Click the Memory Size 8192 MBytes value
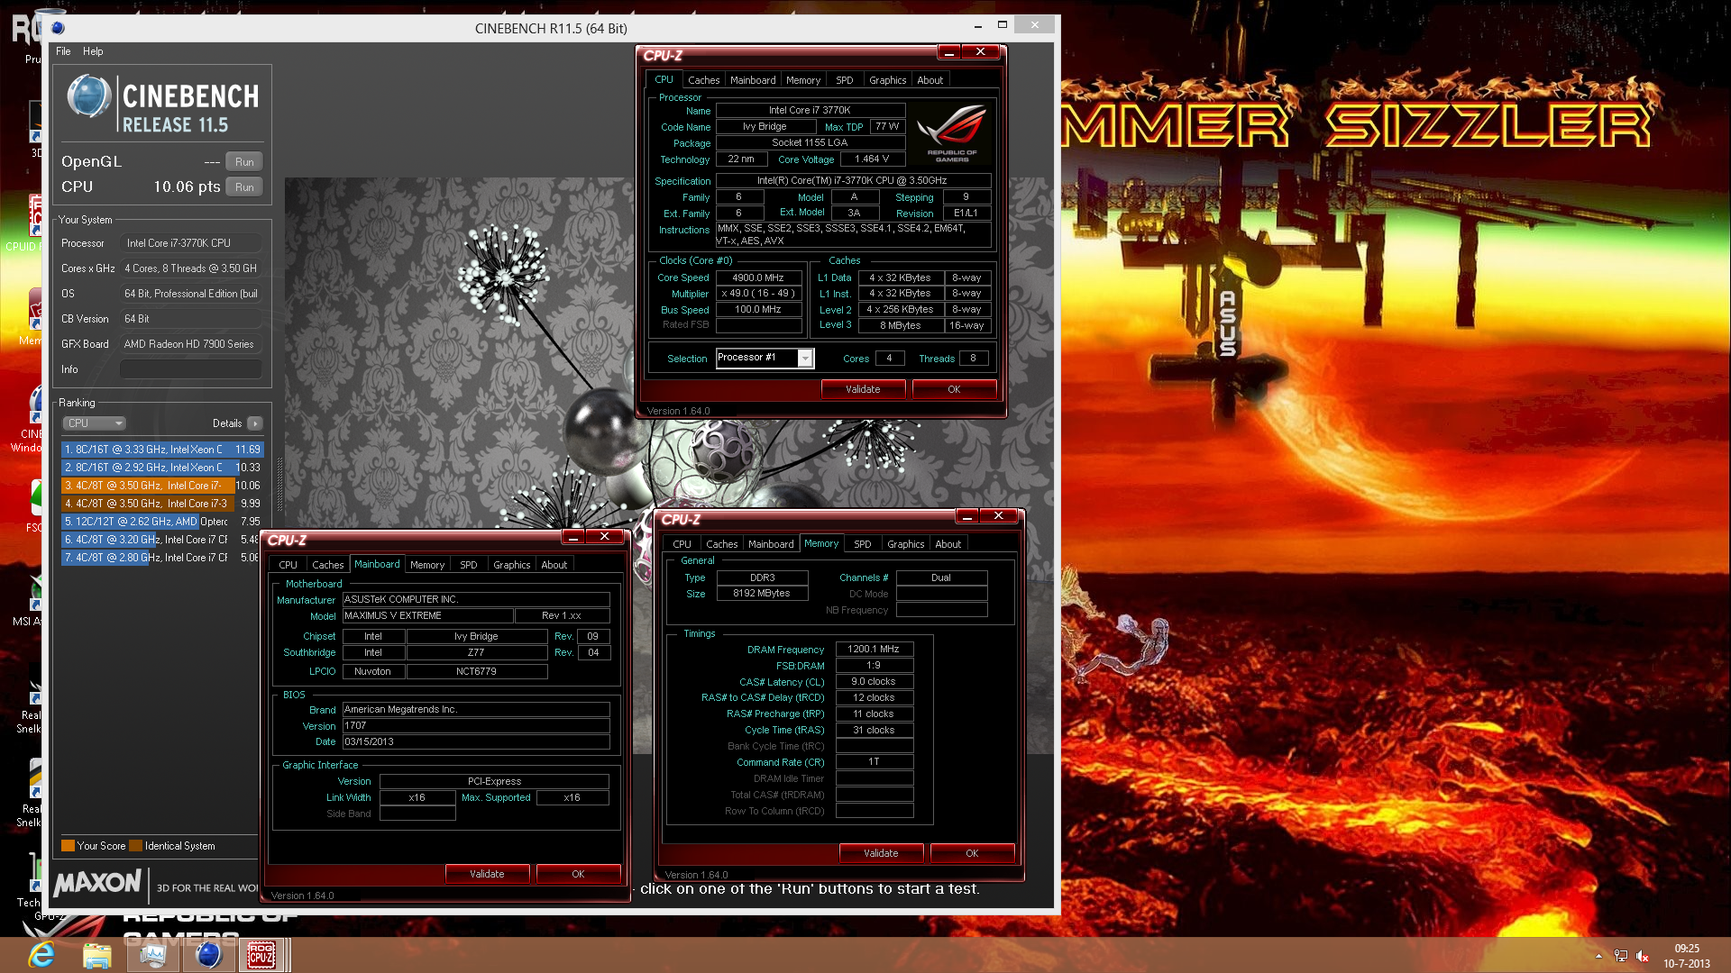Viewport: 1731px width, 973px height. click(x=762, y=594)
